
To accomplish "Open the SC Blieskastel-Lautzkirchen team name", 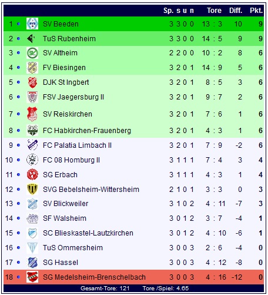I will click(88, 233).
